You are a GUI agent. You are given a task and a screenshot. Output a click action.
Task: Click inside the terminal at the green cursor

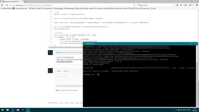99,75
